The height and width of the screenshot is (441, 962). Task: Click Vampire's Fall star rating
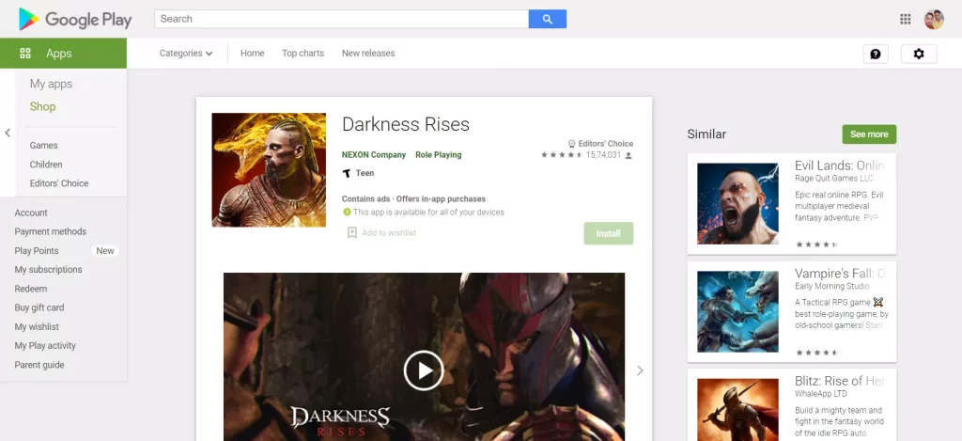816,353
